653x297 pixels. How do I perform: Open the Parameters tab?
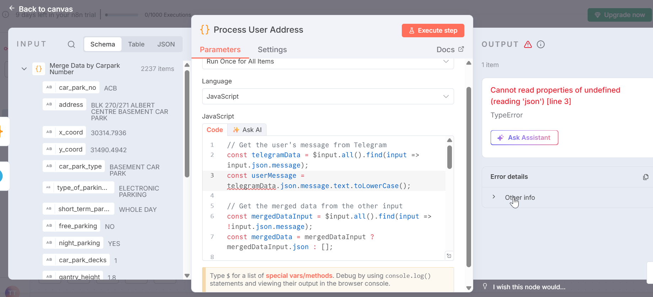coord(220,50)
